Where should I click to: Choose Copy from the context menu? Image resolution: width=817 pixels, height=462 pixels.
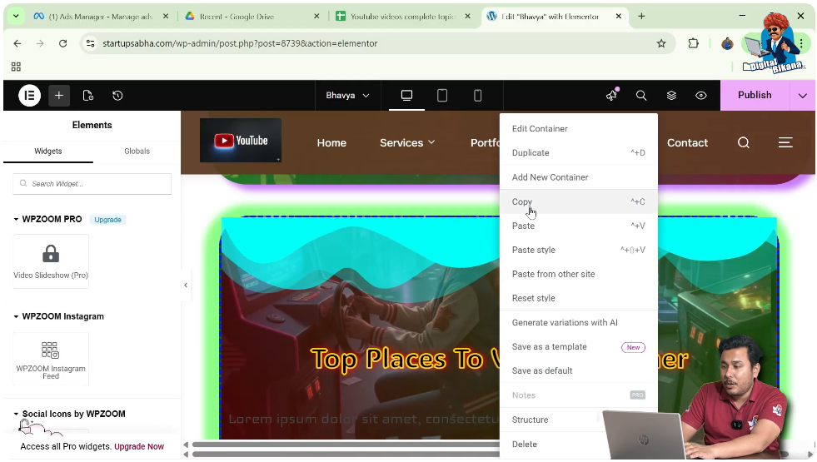pyautogui.click(x=522, y=201)
